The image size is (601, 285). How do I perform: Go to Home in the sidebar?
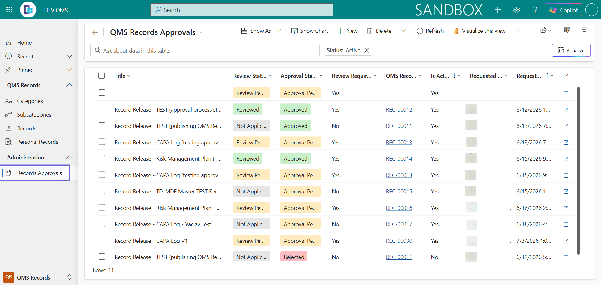(x=24, y=43)
